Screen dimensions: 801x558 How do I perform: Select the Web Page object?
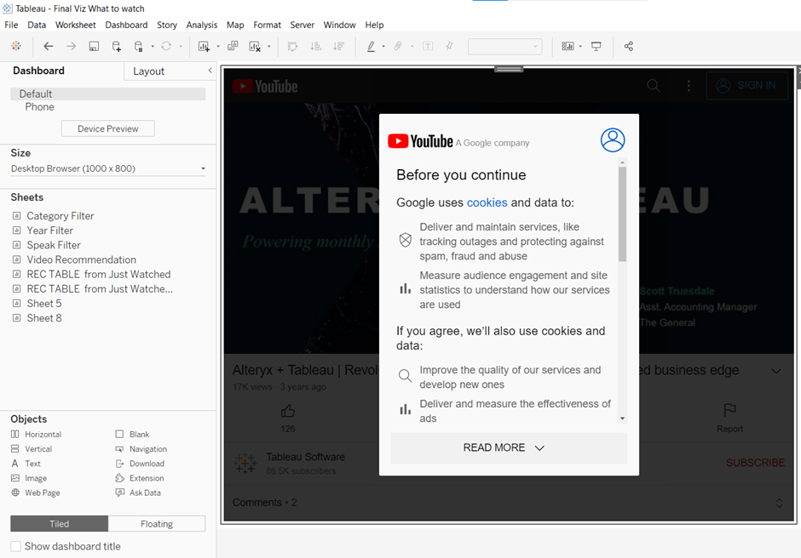click(43, 493)
